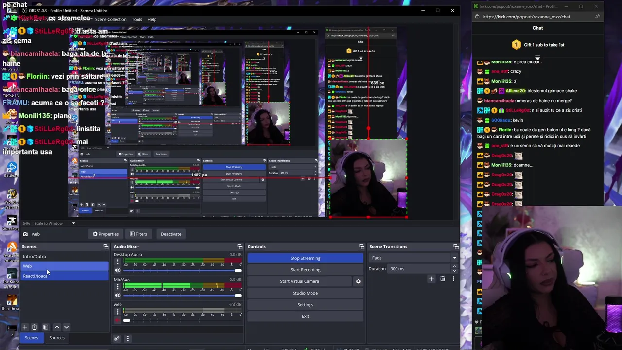Mute Desktop Audio speaker icon

[117, 270]
